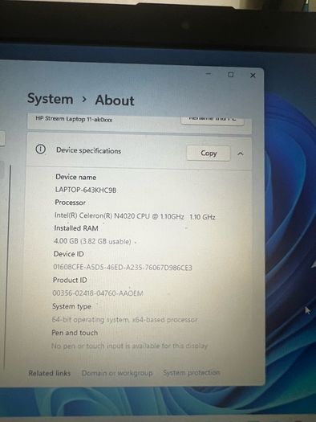The width and height of the screenshot is (316, 422).
Task: Click the Processor label
Action: coord(70,203)
